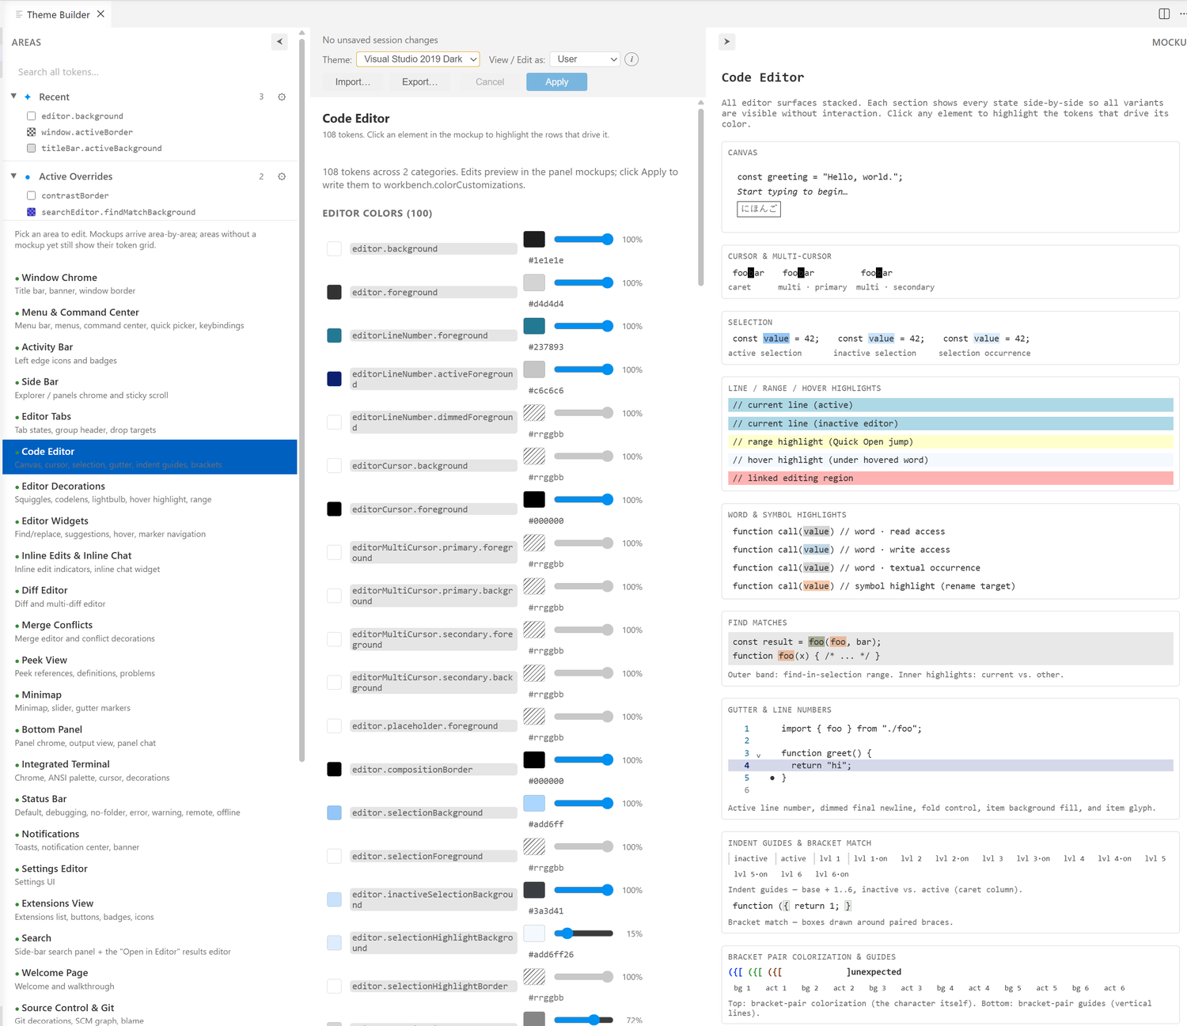
Task: Toggle titleBar.activeBackground recent checkbox
Action: (32, 148)
